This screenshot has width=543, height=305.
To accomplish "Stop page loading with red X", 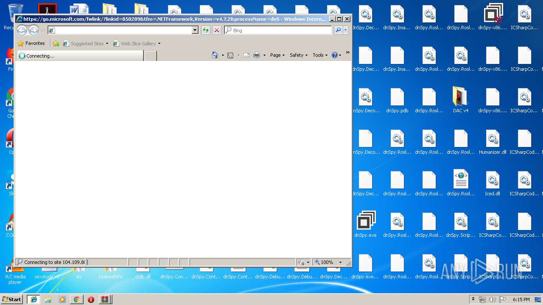I will click(217, 30).
